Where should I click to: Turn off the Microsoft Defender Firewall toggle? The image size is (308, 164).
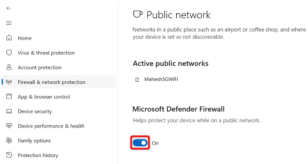[140, 143]
